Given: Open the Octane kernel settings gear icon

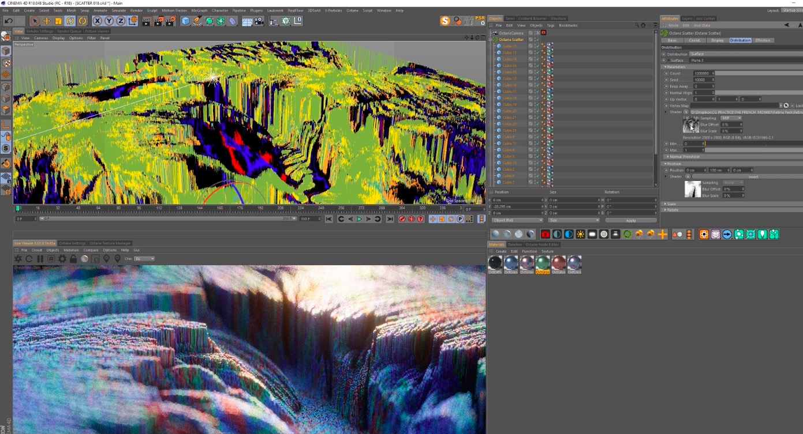Looking at the screenshot, I should (62, 258).
